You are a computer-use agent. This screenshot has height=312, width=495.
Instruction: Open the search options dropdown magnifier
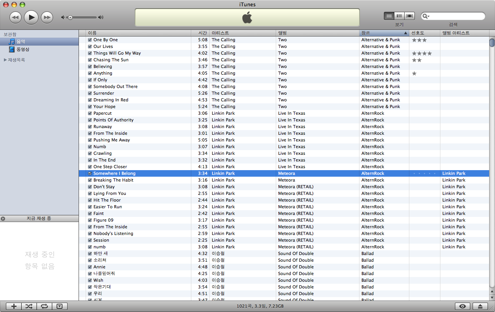click(x=426, y=16)
